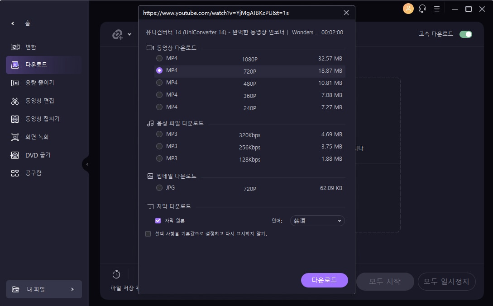Click the 홈 back label
493x306 pixels.
[x=28, y=23]
